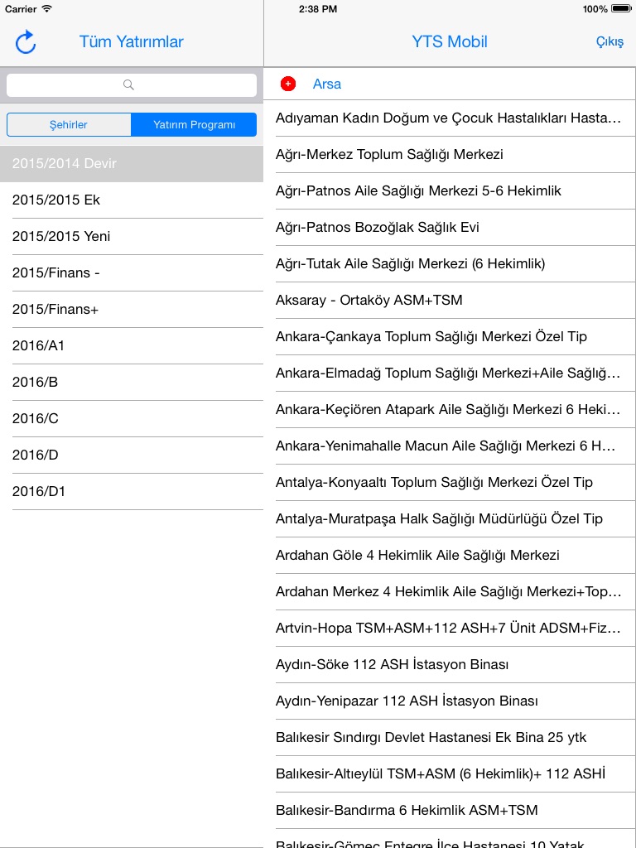This screenshot has width=636, height=848.
Task: Open Antalya-Muratpaşa Halk Sağlığı Müdürlüğü row
Action: coord(450,518)
